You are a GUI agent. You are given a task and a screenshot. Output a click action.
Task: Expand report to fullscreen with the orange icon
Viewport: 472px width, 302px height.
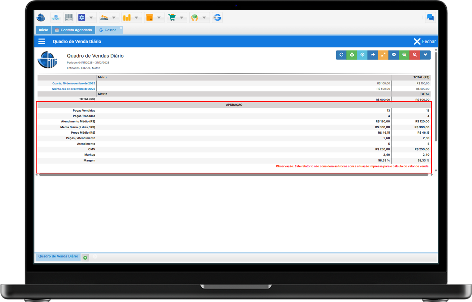coord(383,55)
